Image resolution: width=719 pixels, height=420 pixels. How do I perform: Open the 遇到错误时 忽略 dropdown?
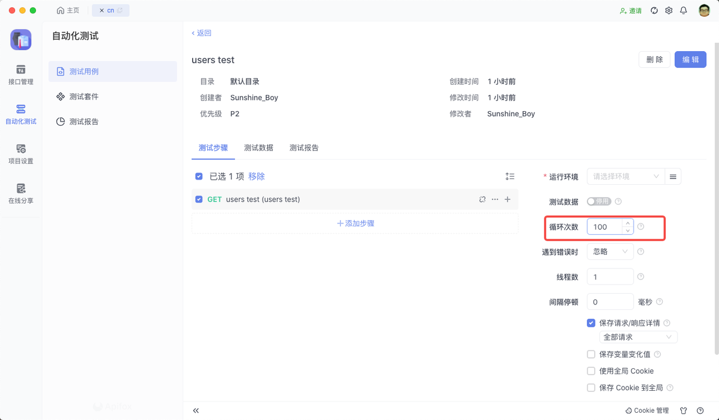[x=610, y=252]
